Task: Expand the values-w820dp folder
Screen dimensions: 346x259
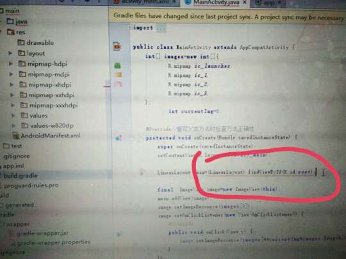Action: click(x=13, y=125)
